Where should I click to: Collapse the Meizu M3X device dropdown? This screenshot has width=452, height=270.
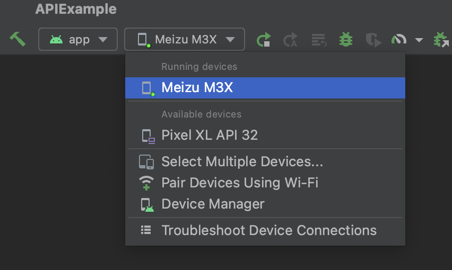[185, 39]
